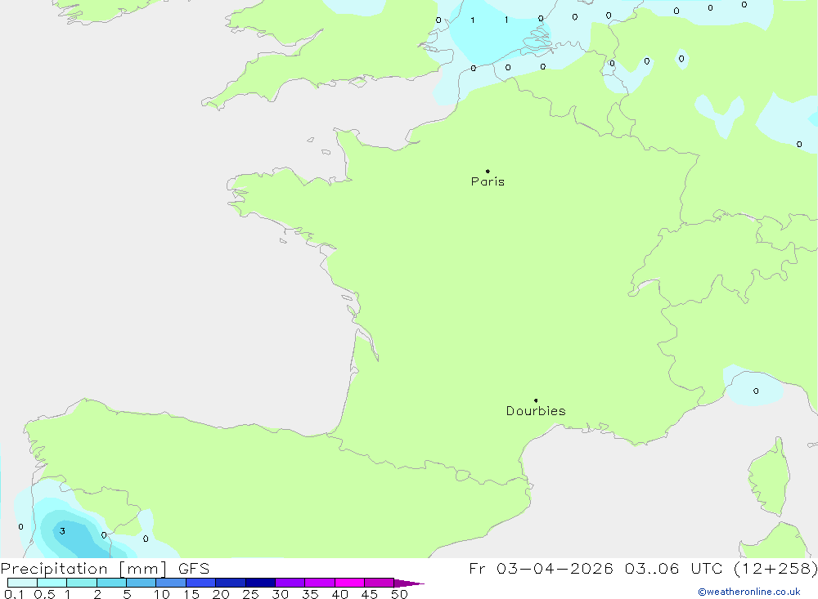818x599 pixels.
Task: Select the 30 mm purple legend swatch
Action: pyautogui.click(x=290, y=583)
